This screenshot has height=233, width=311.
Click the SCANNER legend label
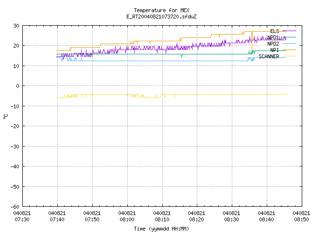[269, 56]
